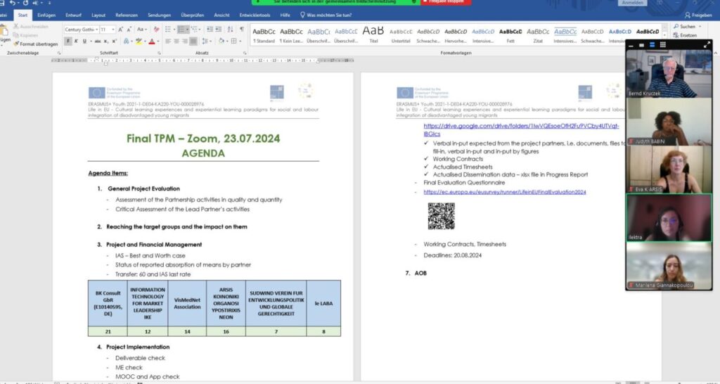
Task: Click the clear formatting eraser icon
Action: click(x=156, y=30)
